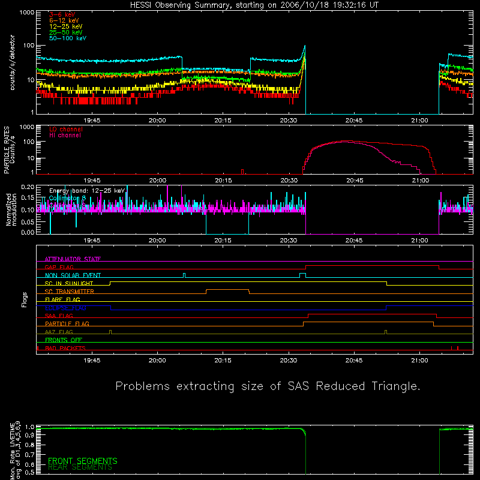Select the REAR SEGMENTS legend label

click(80, 467)
